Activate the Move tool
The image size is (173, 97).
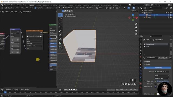point(60,23)
